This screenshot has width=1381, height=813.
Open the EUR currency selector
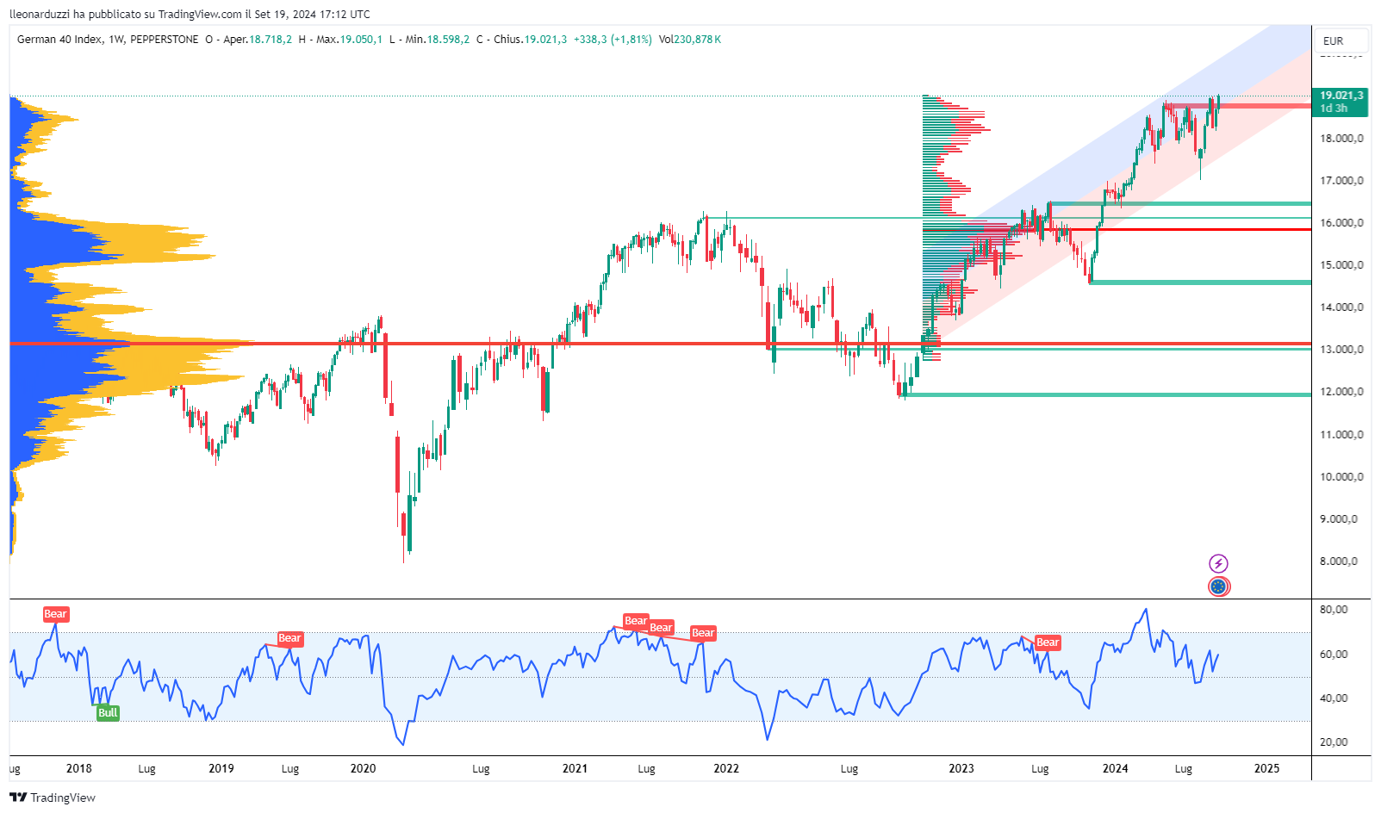(x=1341, y=40)
